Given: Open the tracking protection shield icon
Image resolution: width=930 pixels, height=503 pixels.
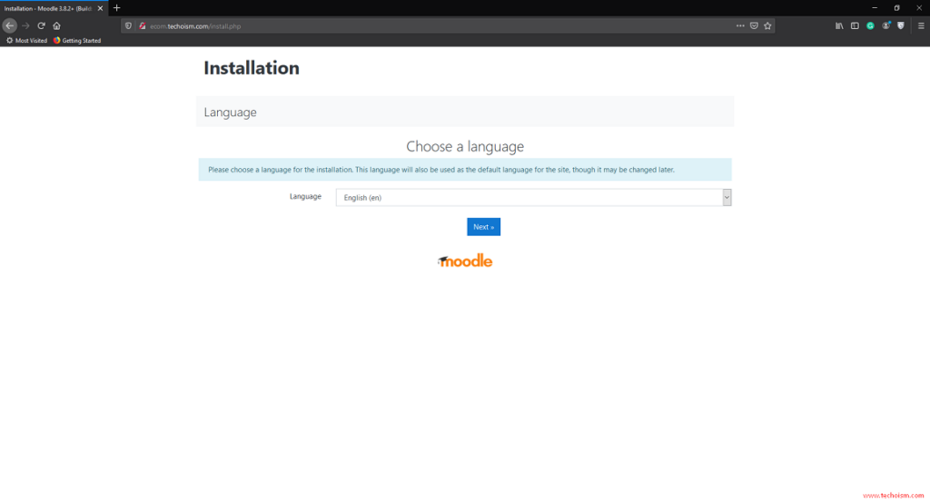Looking at the screenshot, I should [129, 25].
